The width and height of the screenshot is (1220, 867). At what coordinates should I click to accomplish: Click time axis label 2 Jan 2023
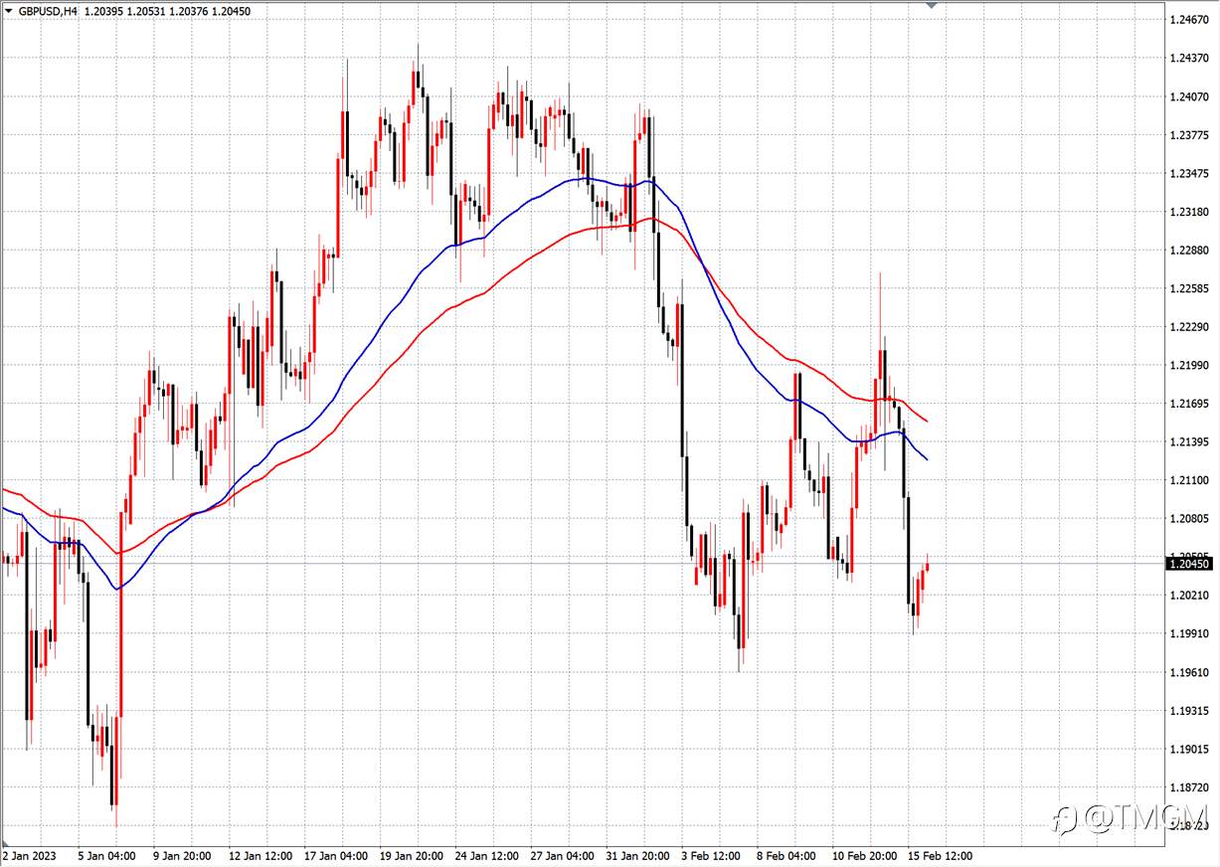(x=31, y=855)
